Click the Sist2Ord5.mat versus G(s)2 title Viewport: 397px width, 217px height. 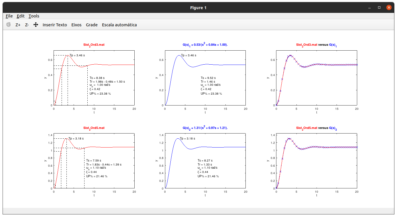[317, 128]
